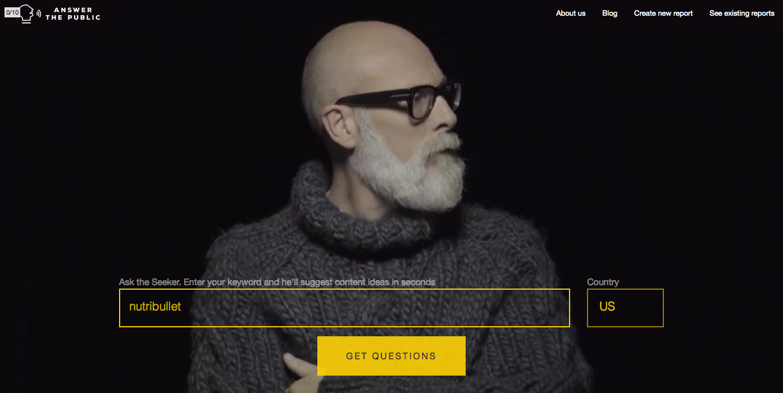Click the yellow Get Questions button

tap(391, 356)
